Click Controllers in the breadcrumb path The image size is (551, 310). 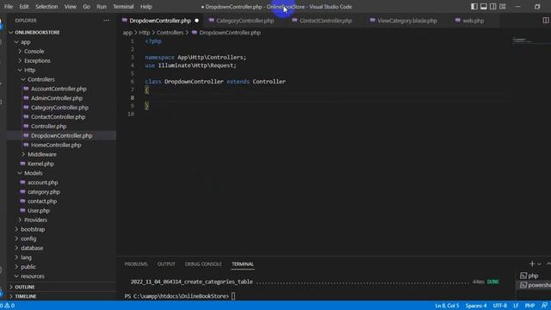[x=170, y=33]
